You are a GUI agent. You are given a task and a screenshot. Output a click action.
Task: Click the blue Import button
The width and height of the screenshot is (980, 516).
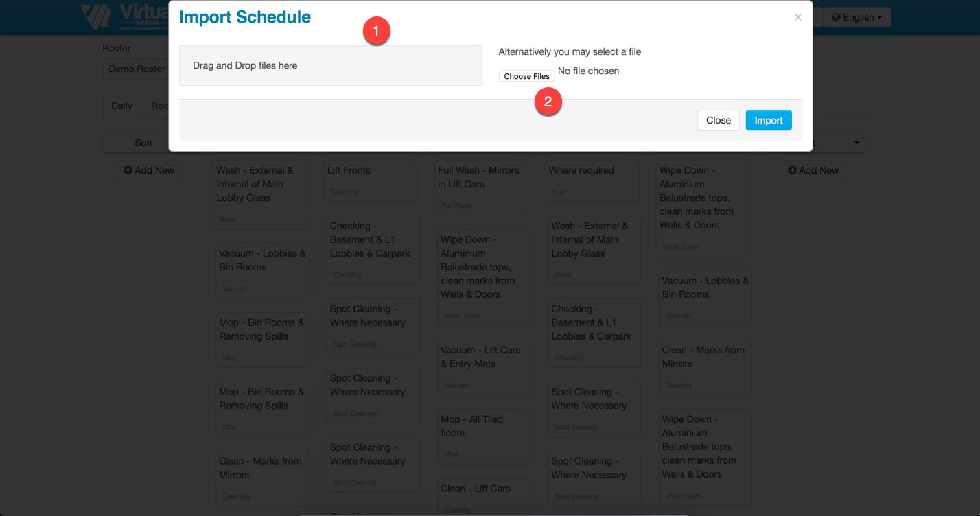point(769,120)
